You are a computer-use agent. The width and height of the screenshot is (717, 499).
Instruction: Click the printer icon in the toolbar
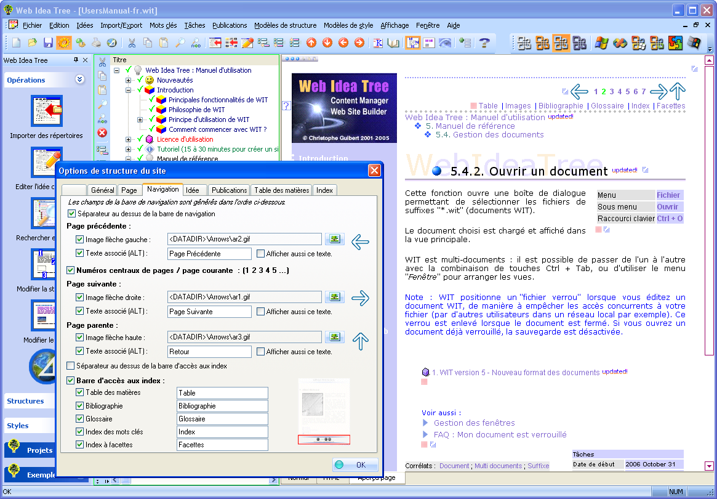[96, 43]
